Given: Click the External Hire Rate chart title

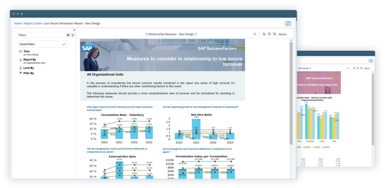Looking at the screenshot, I should tap(122, 156).
